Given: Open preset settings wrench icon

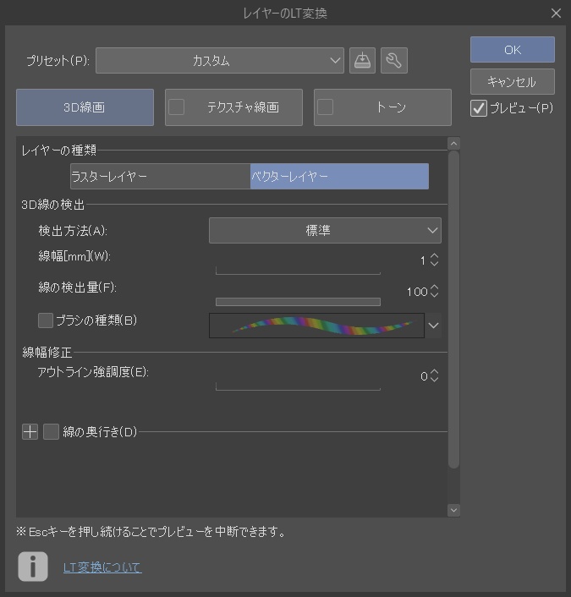Looking at the screenshot, I should tap(394, 60).
